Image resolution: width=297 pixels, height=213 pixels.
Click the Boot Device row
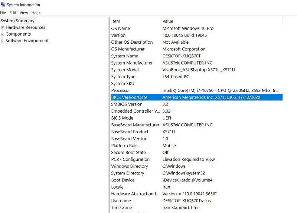pyautogui.click(x=196, y=180)
